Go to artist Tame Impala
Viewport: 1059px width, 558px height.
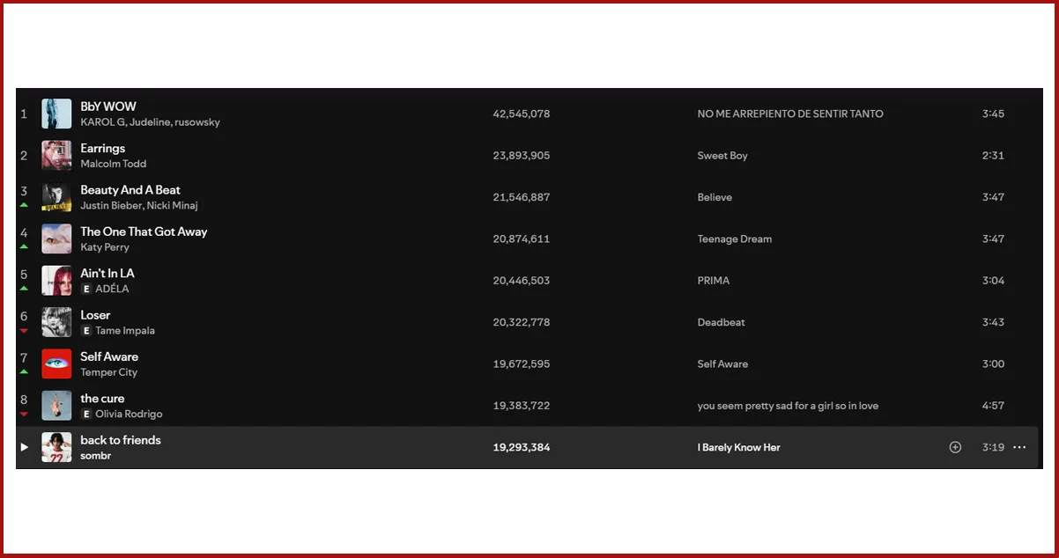pyautogui.click(x=125, y=331)
